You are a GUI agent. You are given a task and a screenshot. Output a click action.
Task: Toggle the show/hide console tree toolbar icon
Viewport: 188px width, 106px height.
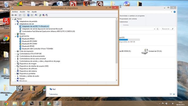(20, 15)
